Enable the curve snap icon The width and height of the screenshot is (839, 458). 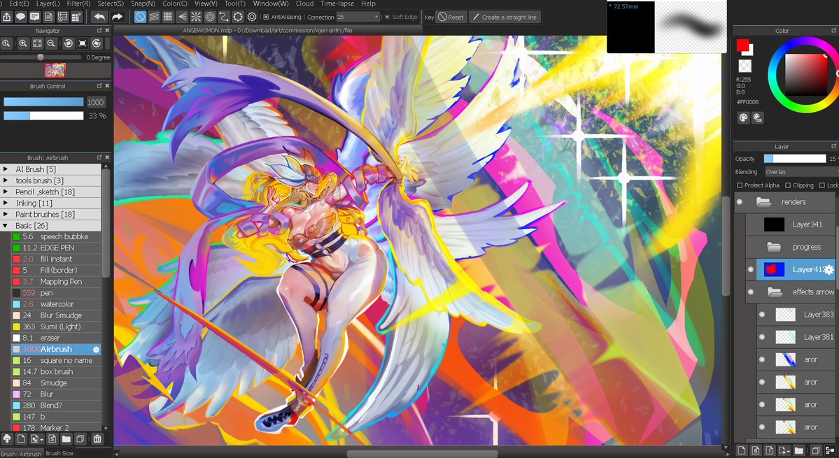(224, 17)
